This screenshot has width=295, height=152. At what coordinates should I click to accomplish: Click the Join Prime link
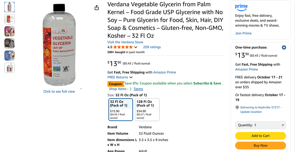[x=243, y=33]
